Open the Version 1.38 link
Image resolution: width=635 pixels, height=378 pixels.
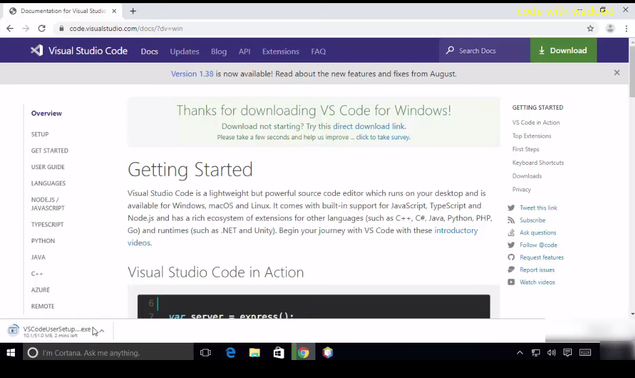point(192,74)
